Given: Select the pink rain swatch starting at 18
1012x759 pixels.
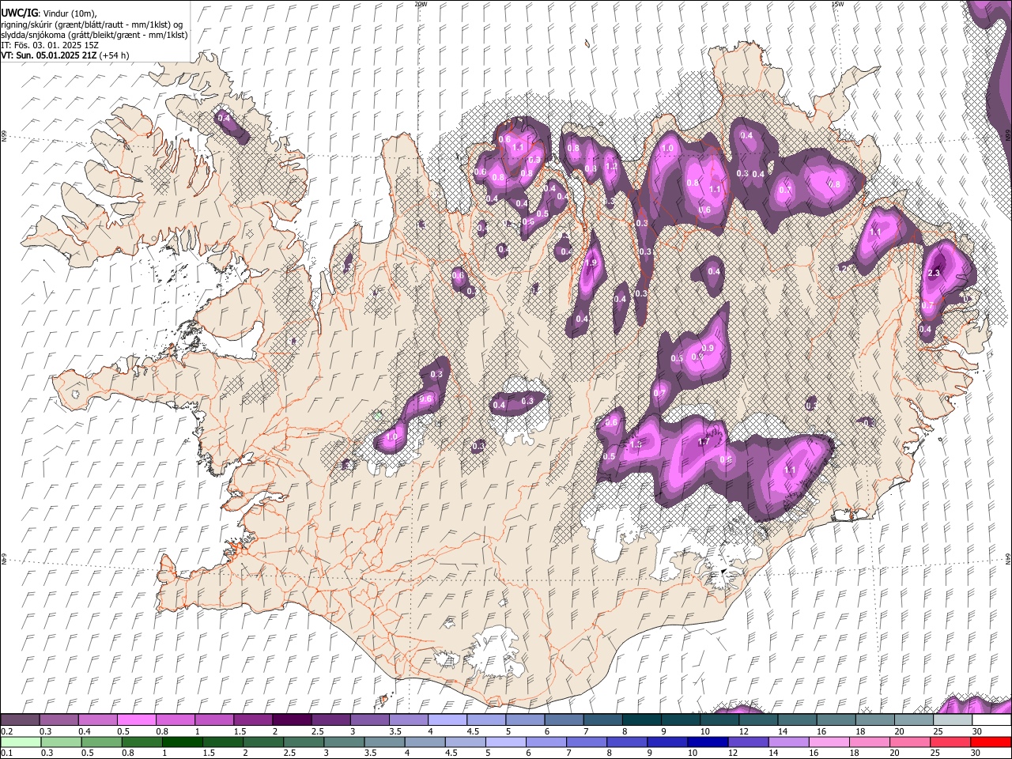Looking at the screenshot, I should coord(870,742).
